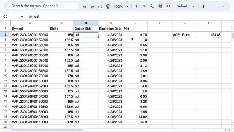Viewport: 234px width, 132px height.
Task: Open the zoom 100% dropdown
Action: (121, 7)
